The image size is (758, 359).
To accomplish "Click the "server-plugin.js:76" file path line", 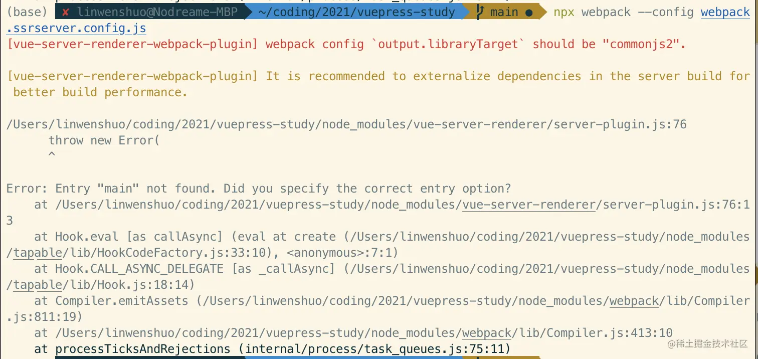I will coord(346,124).
